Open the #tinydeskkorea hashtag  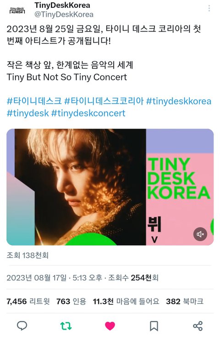[179, 101]
